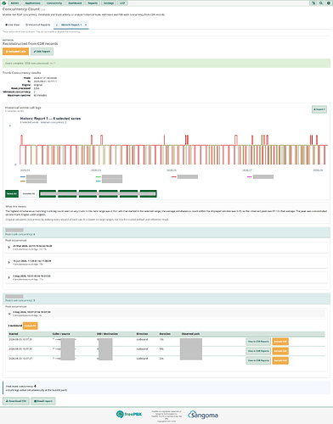Expand the 10 Jun 2026 peak occurrence
Image resolution: width=333 pixels, height=424 pixels.
pos(166,263)
